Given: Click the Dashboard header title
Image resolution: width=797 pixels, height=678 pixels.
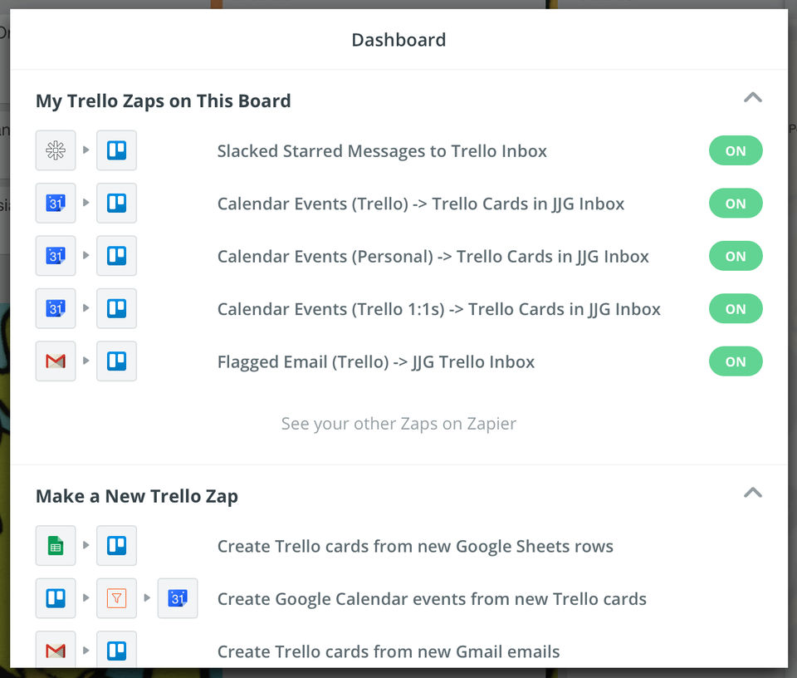Looking at the screenshot, I should point(398,40).
